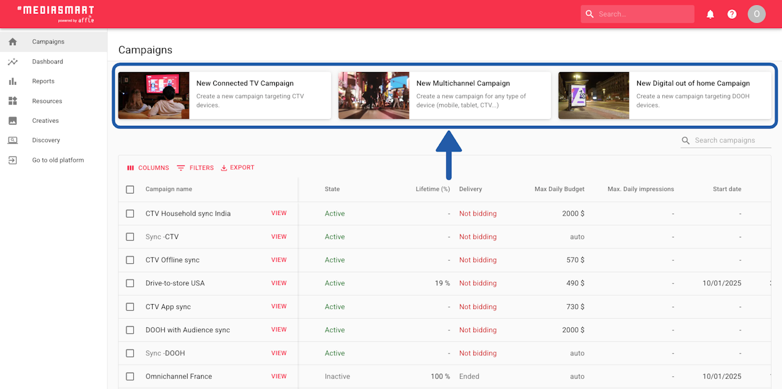This screenshot has width=782, height=389.
Task: Check the CTV Household sync India row
Action: coord(130,214)
